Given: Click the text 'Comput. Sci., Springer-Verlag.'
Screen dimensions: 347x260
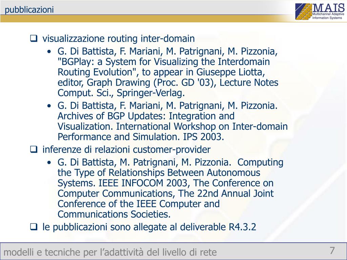Looking at the screenshot, I should pyautogui.click(x=121, y=93).
